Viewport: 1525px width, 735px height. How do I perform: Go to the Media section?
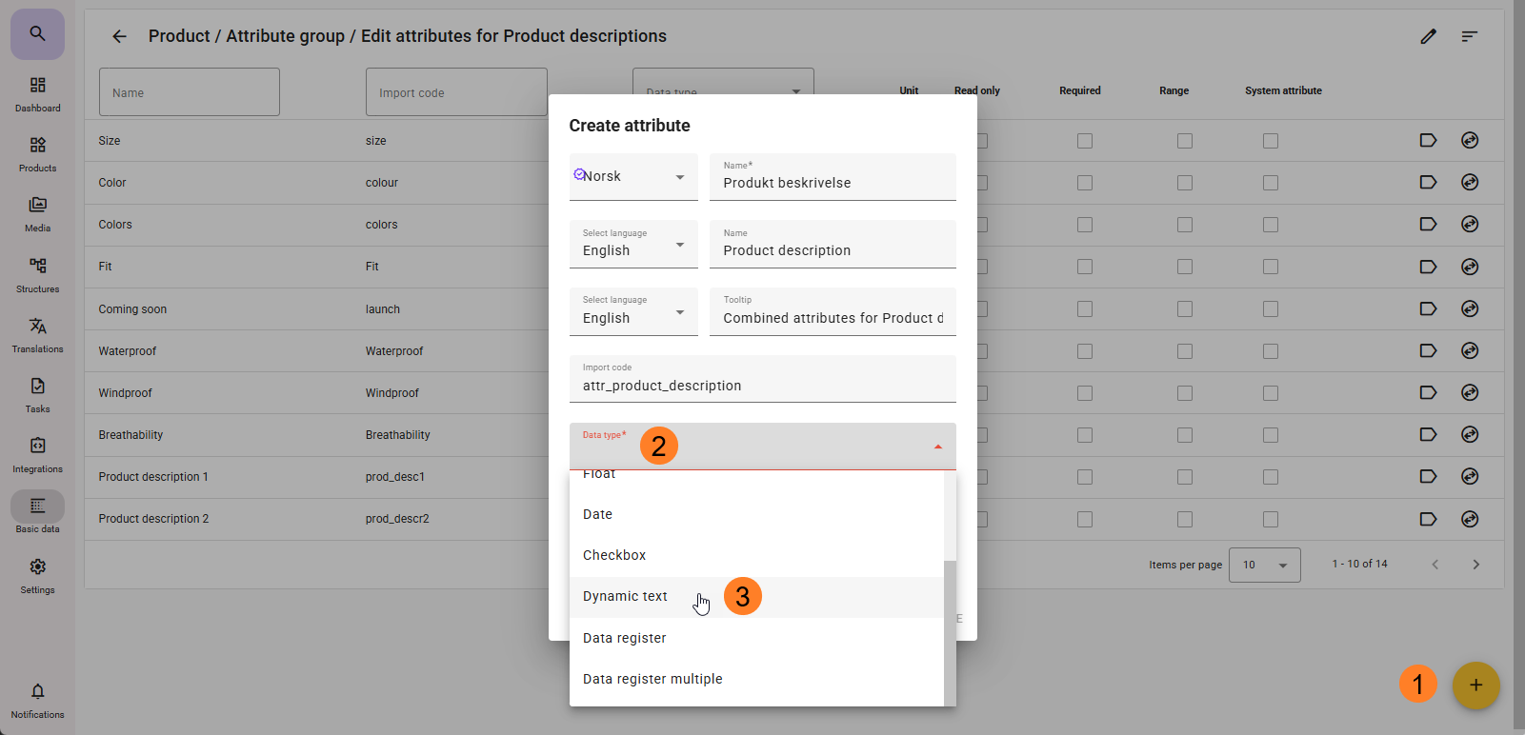(37, 214)
